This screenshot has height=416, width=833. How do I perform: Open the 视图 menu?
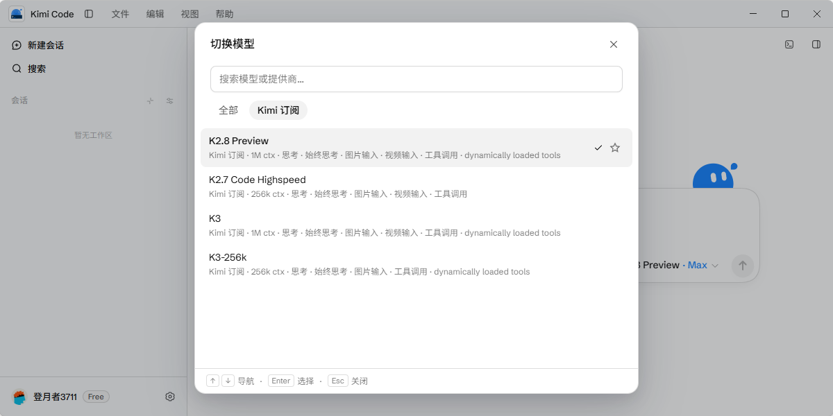(x=190, y=14)
